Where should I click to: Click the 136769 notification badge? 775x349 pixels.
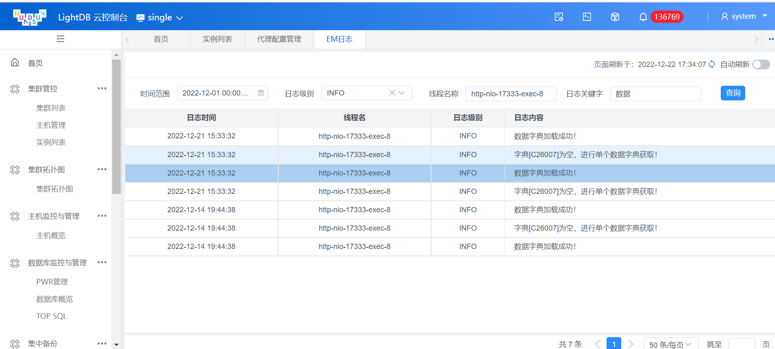(x=667, y=17)
